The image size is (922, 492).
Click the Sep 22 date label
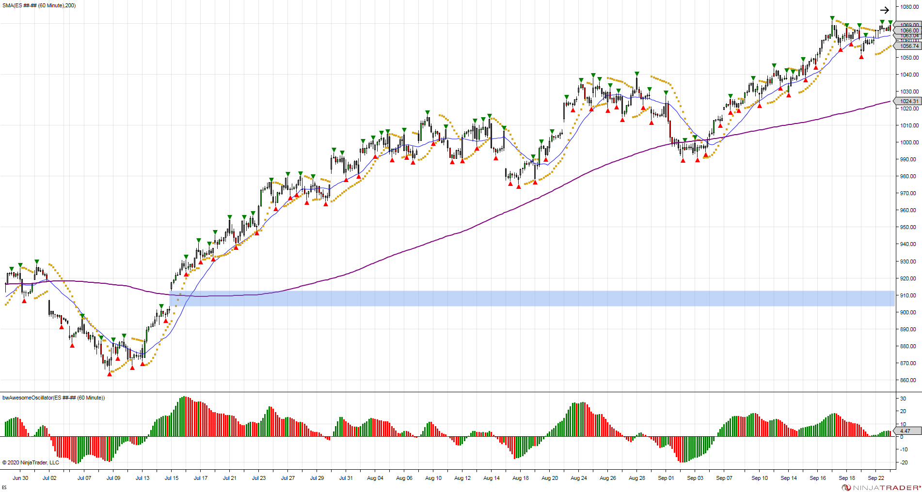pyautogui.click(x=876, y=478)
